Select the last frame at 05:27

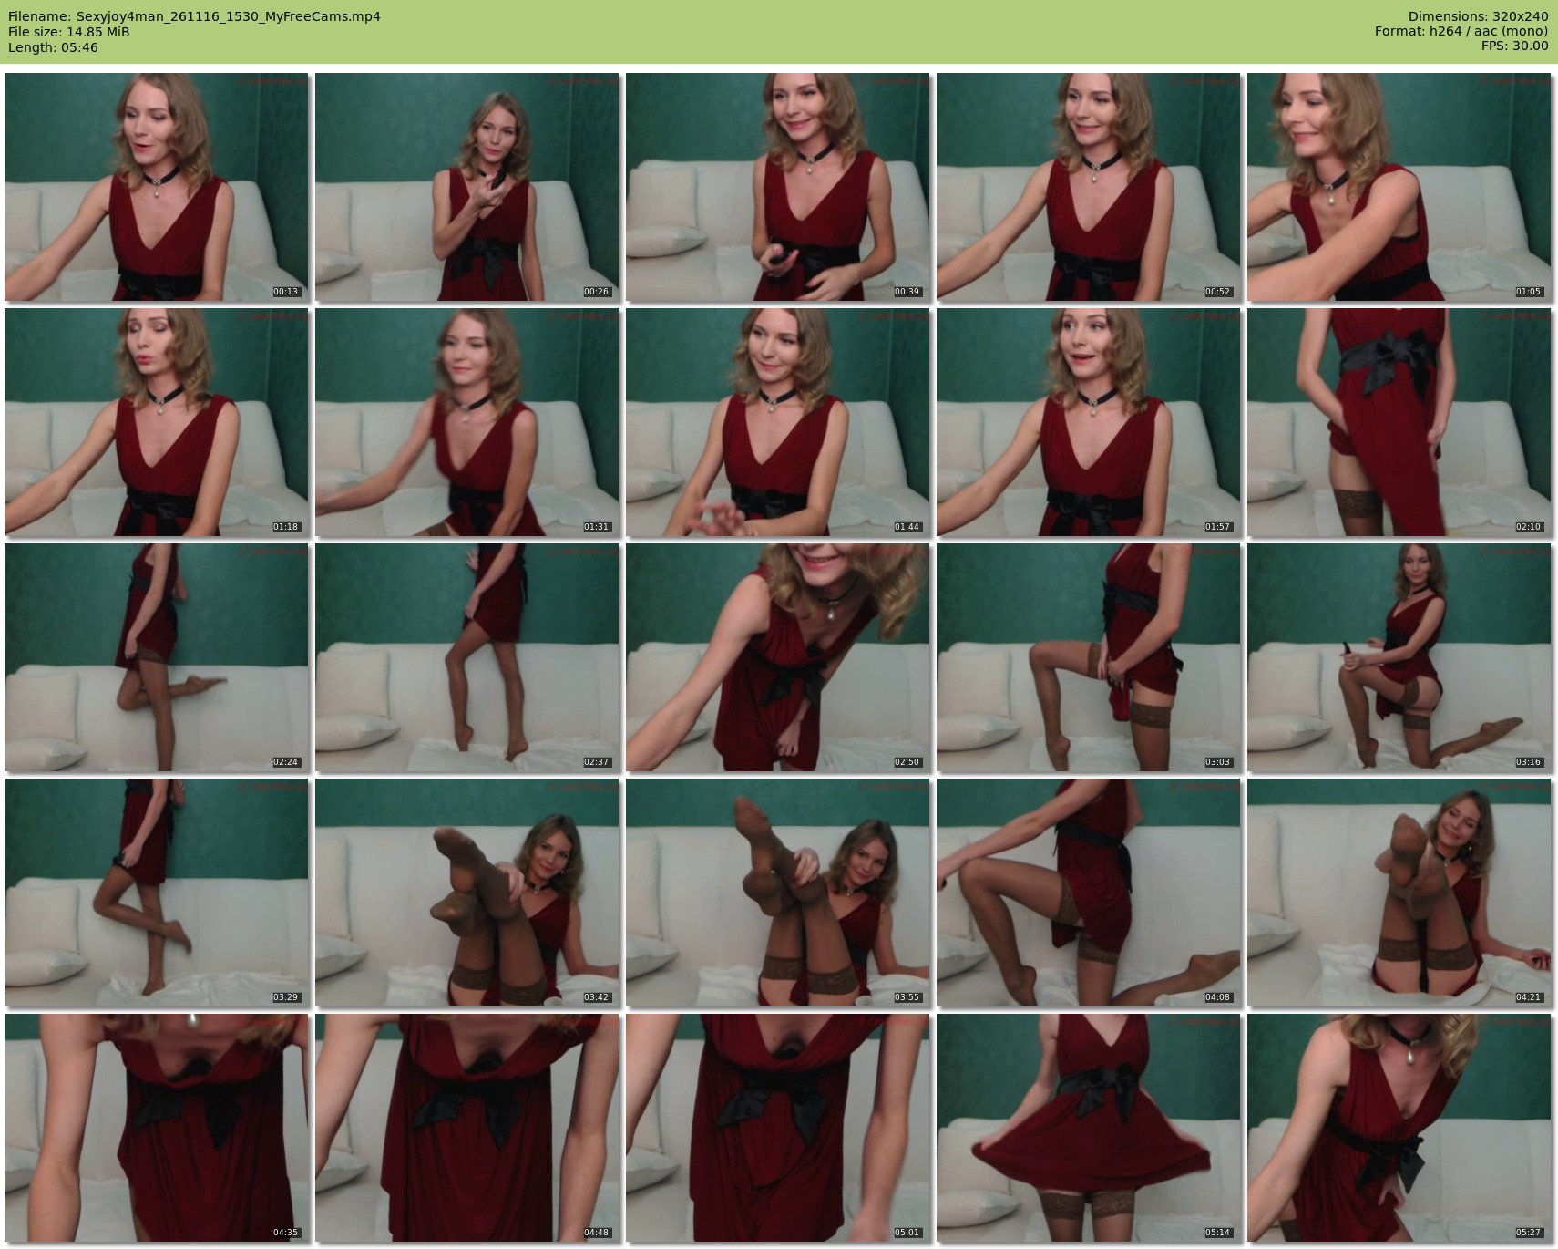coord(1399,1128)
